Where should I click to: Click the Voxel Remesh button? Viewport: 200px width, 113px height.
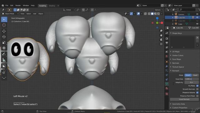click(x=184, y=99)
